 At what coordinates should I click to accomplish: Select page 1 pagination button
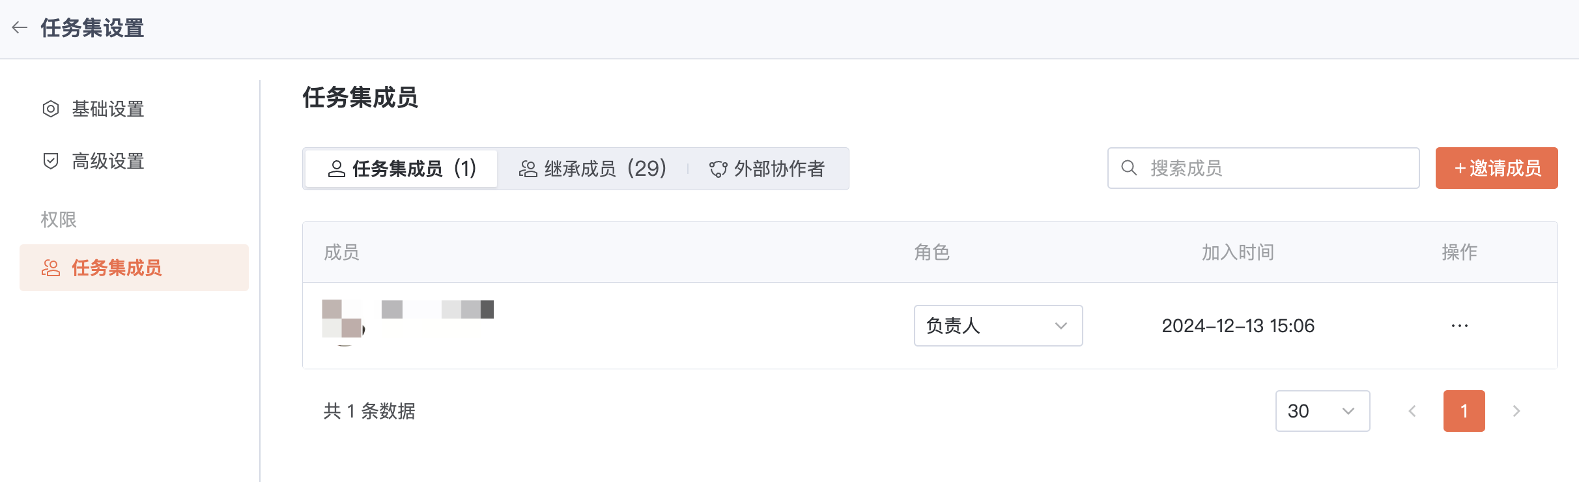1464,411
